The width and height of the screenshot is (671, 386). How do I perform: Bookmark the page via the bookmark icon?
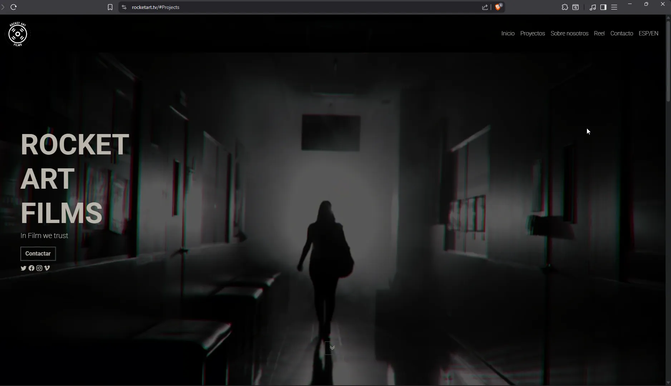point(110,7)
